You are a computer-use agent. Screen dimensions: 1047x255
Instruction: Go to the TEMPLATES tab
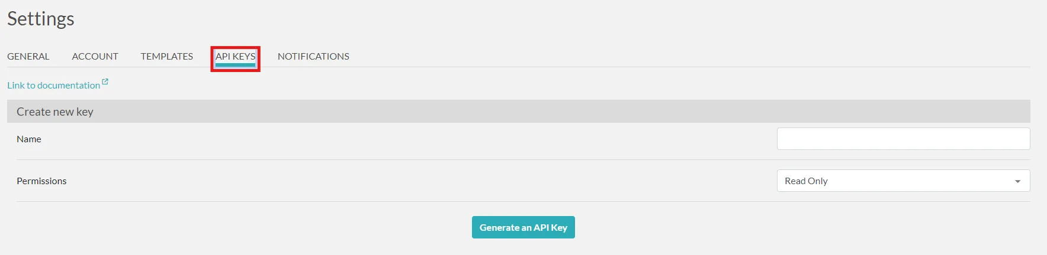(x=166, y=57)
